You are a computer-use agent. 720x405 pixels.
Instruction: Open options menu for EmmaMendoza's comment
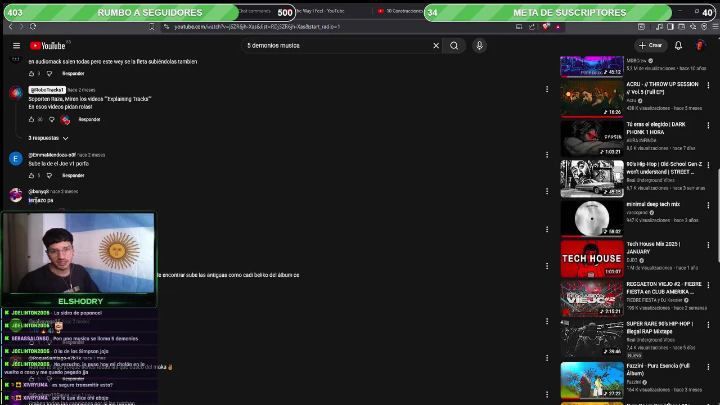[x=547, y=155]
